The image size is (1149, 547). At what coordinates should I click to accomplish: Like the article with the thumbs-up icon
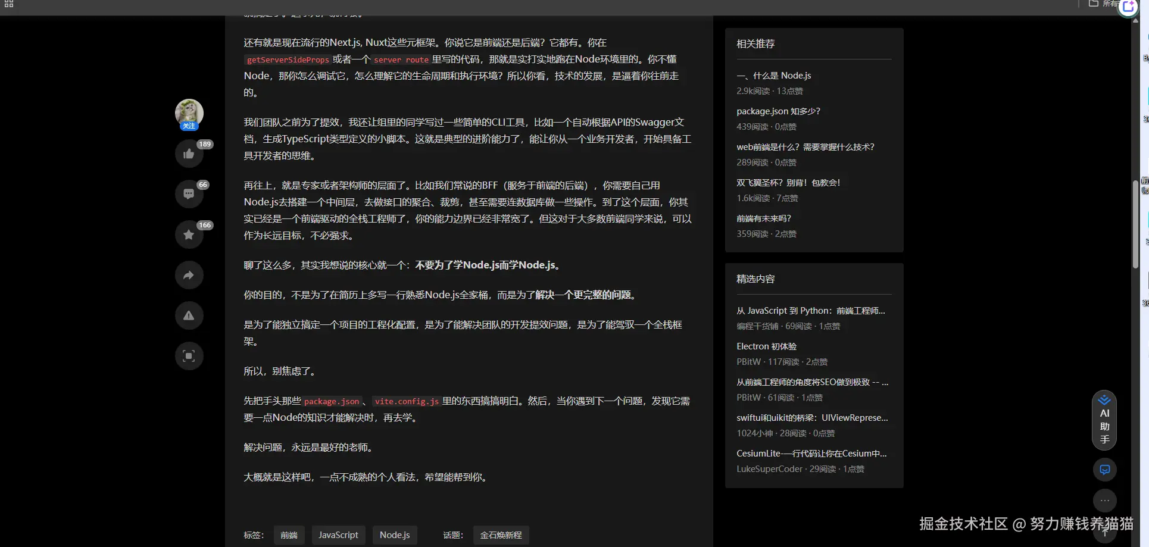click(189, 154)
